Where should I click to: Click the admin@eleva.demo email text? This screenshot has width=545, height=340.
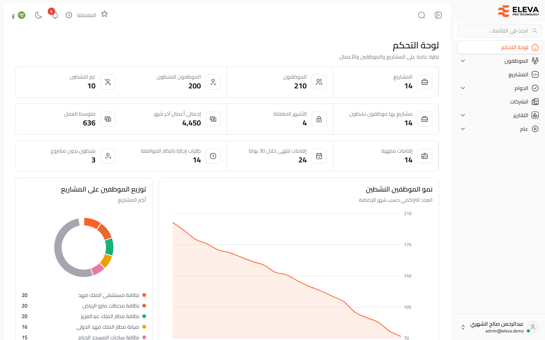click(x=505, y=331)
